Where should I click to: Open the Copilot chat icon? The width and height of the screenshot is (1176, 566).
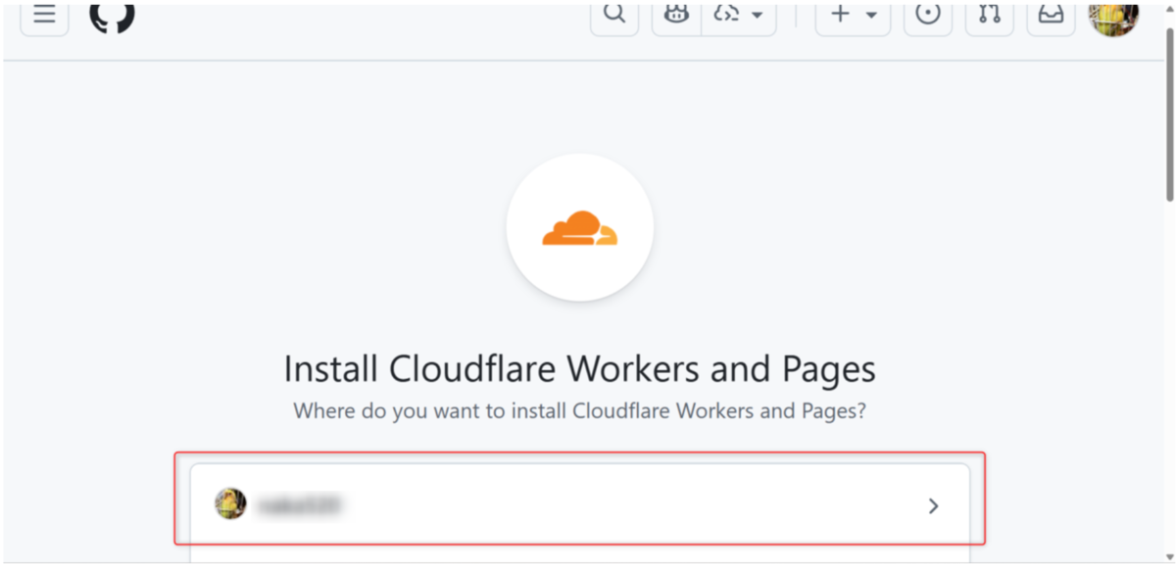click(x=677, y=15)
